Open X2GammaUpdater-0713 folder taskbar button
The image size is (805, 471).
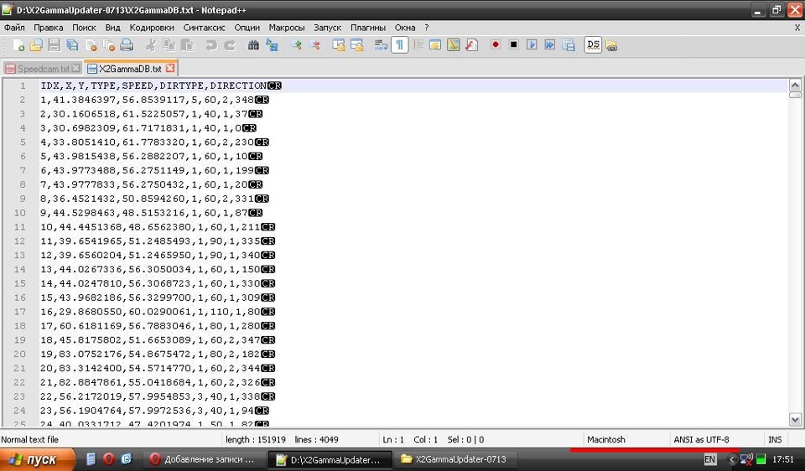pyautogui.click(x=456, y=460)
